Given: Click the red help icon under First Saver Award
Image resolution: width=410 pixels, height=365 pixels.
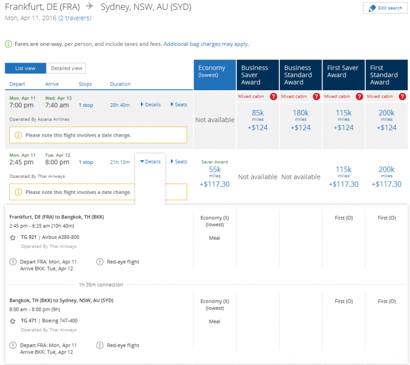Looking at the screenshot, I should pyautogui.click(x=359, y=96).
